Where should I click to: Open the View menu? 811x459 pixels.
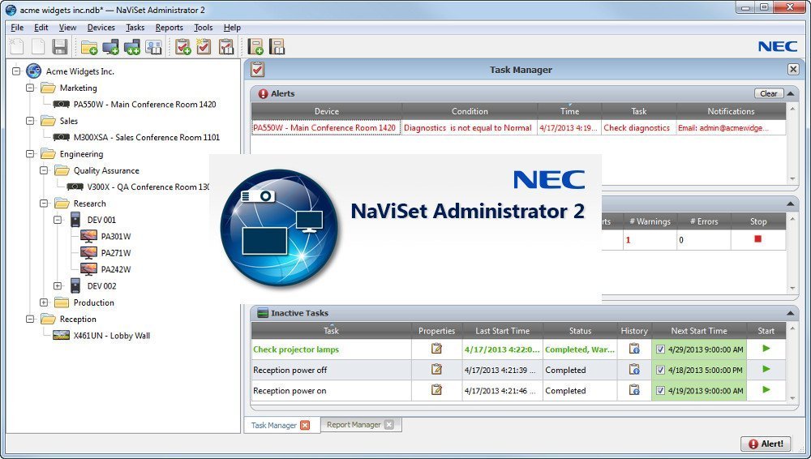pyautogui.click(x=67, y=28)
